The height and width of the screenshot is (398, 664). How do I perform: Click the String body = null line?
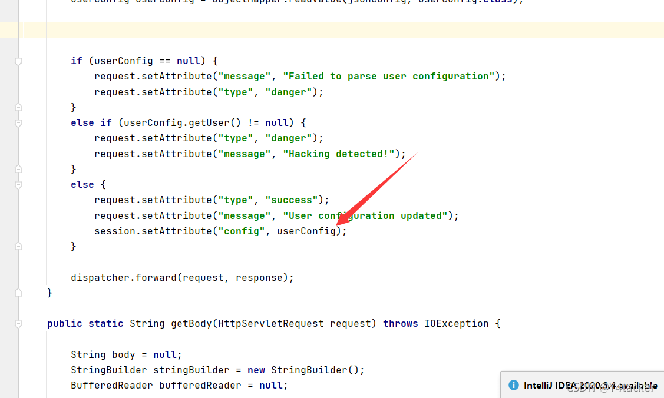[126, 354]
